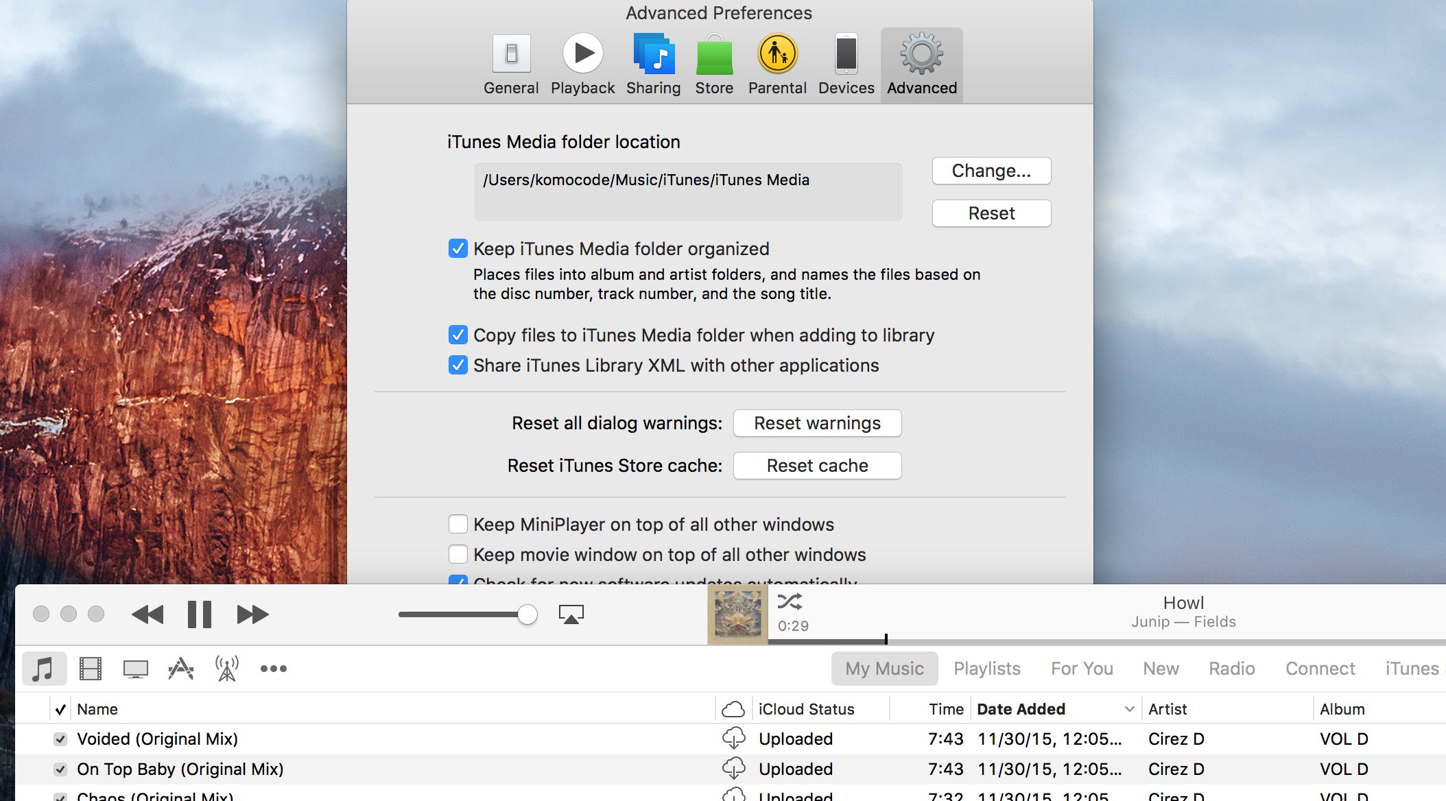The width and height of the screenshot is (1446, 801).
Task: Select the Advanced preferences pane
Action: point(922,65)
